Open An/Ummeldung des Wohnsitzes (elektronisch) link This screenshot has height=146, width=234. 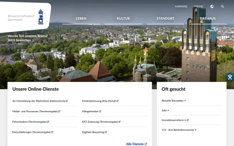40,101
